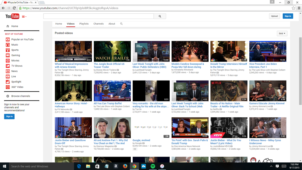The height and width of the screenshot is (170, 302).
Task: Open The Jungle Book Teaser Trailer title
Action: tap(109, 65)
